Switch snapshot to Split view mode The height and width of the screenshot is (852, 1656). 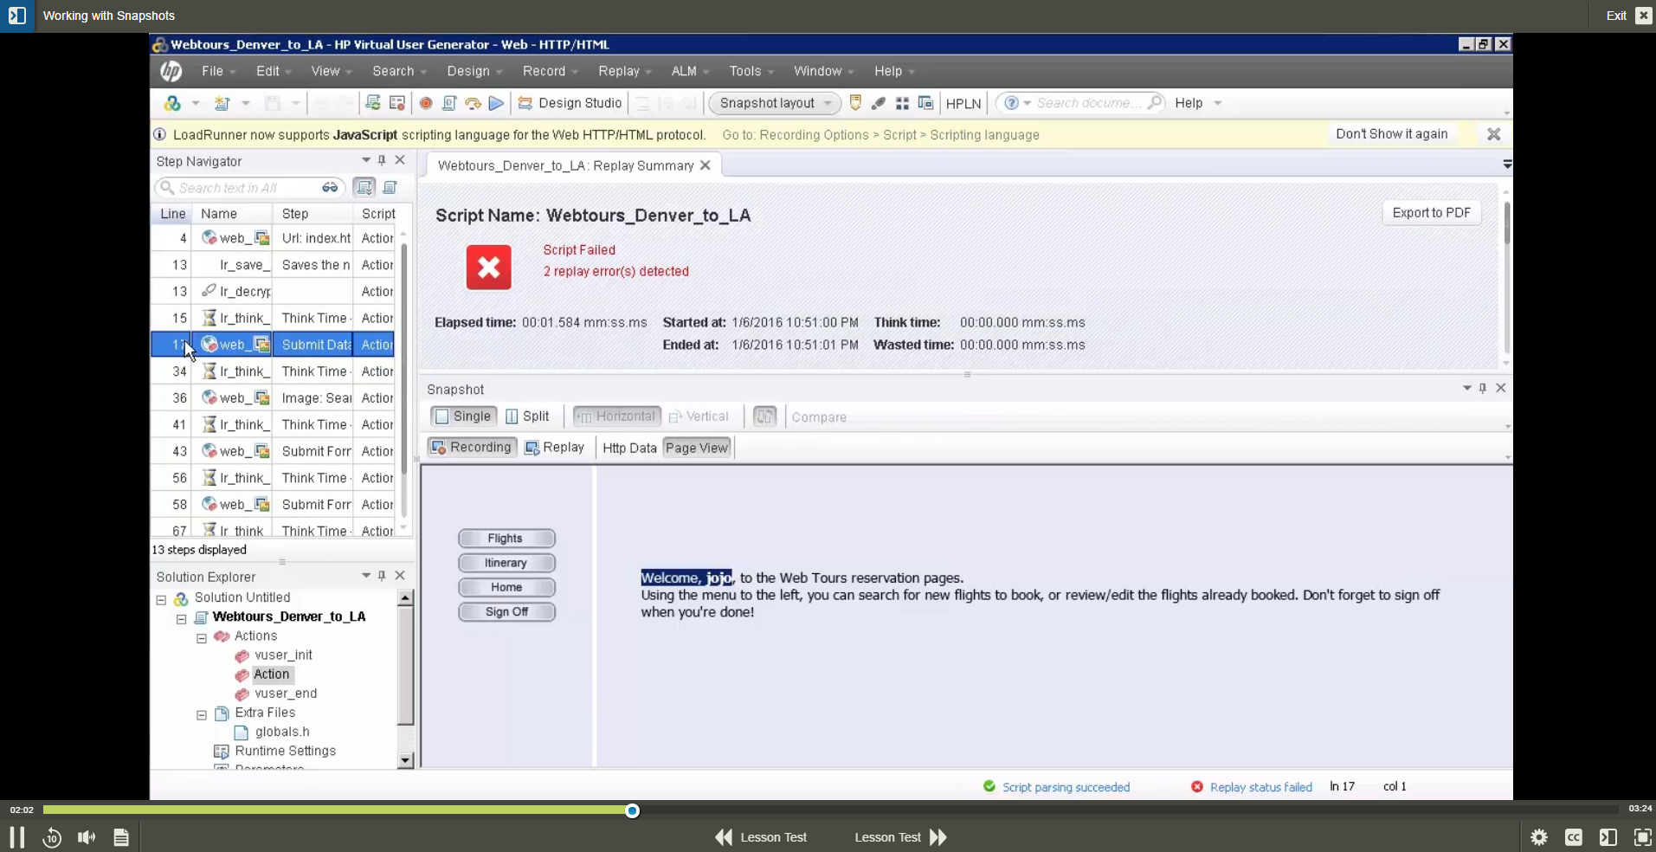click(527, 416)
